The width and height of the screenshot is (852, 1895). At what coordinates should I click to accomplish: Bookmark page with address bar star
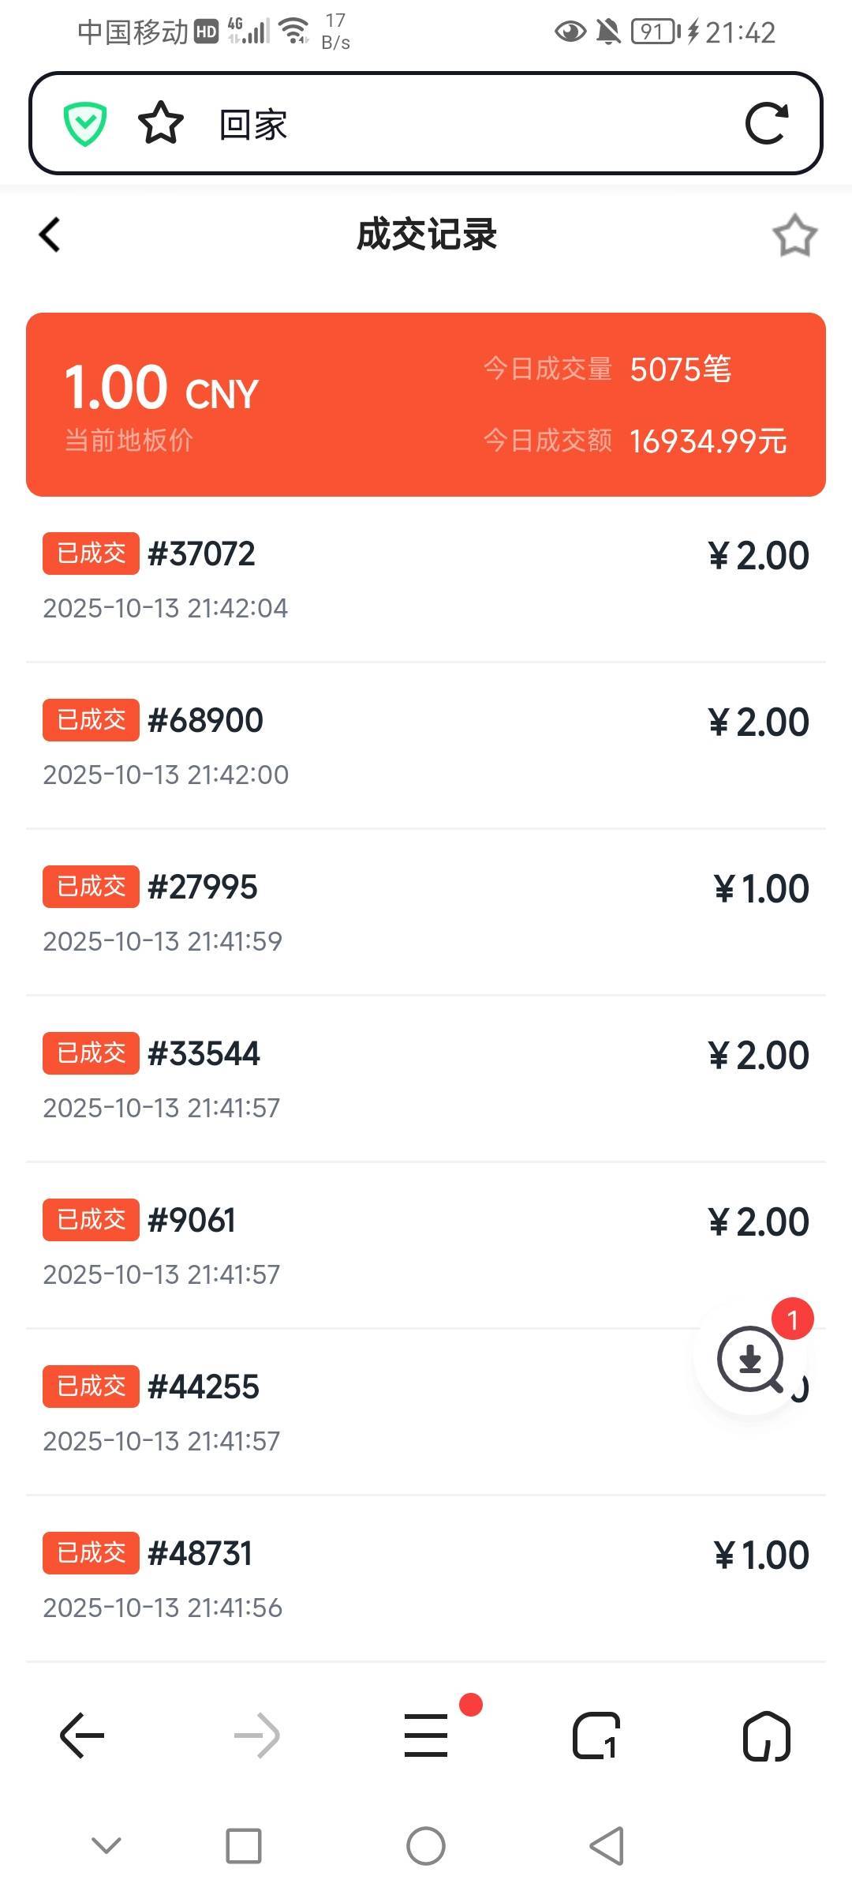[x=161, y=123]
